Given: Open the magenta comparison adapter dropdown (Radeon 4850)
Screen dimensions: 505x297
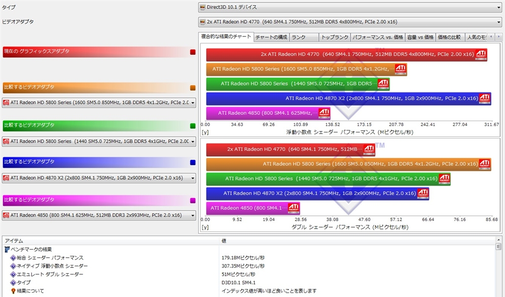Looking at the screenshot, I should point(99,215).
